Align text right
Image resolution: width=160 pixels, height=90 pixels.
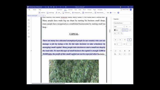[125, 40]
